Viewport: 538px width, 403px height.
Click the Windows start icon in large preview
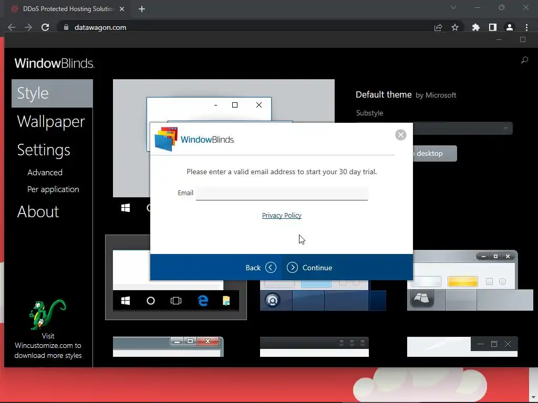coord(126,208)
